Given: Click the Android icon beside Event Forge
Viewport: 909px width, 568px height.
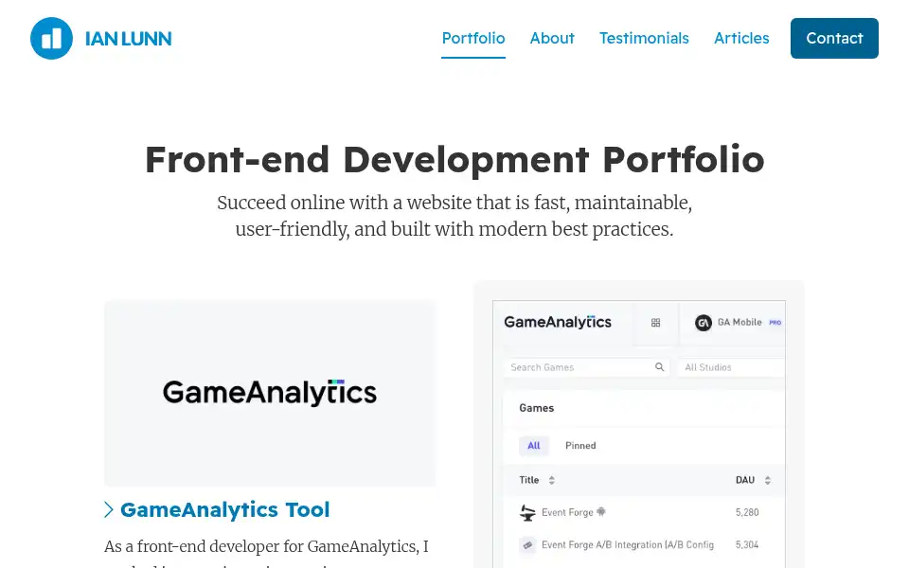Looking at the screenshot, I should (x=601, y=512).
